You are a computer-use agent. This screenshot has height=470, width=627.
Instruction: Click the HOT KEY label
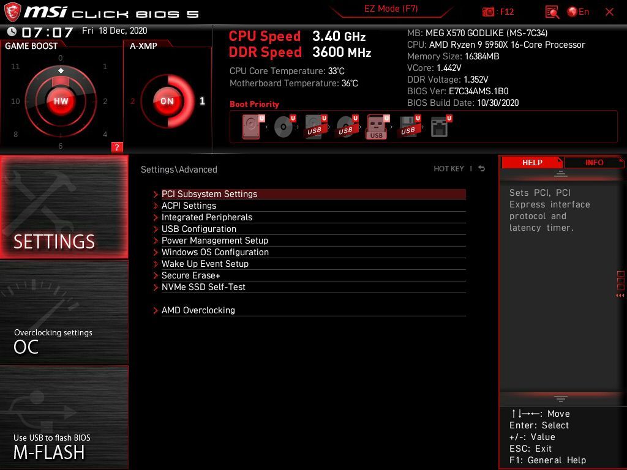click(x=449, y=169)
